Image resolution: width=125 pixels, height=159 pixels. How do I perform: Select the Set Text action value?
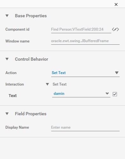pyautogui.click(x=59, y=73)
